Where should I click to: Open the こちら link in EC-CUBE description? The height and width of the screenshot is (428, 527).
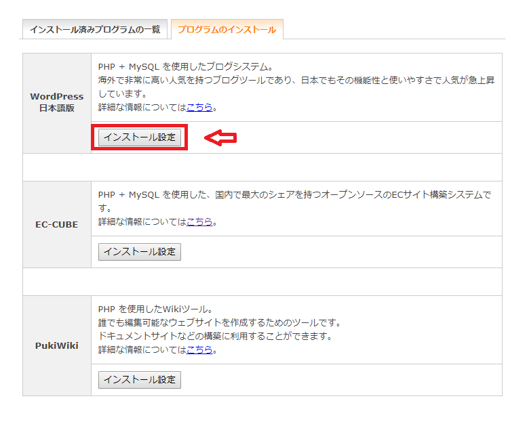pyautogui.click(x=199, y=222)
